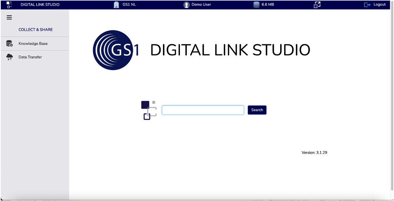Screen dimensions: 394x201
Task: Click the Digital Link Studio logo icon in header
Action: coord(9,5)
